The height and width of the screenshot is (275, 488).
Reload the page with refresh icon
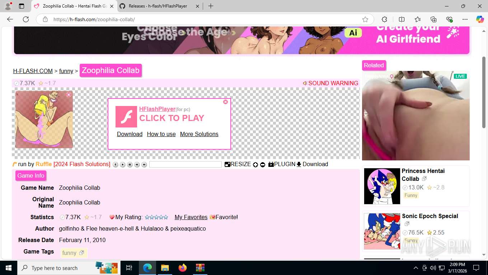click(26, 19)
